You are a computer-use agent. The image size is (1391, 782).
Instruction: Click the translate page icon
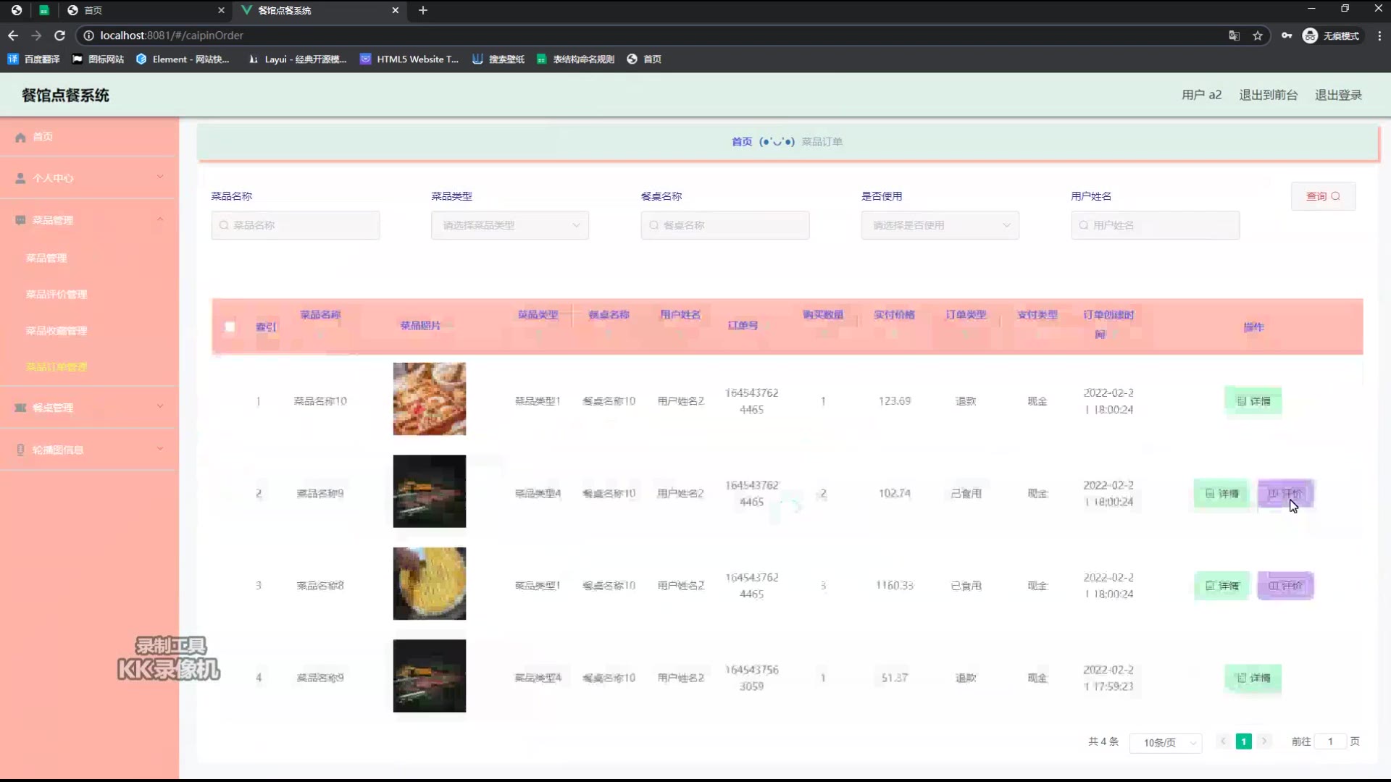click(1234, 35)
